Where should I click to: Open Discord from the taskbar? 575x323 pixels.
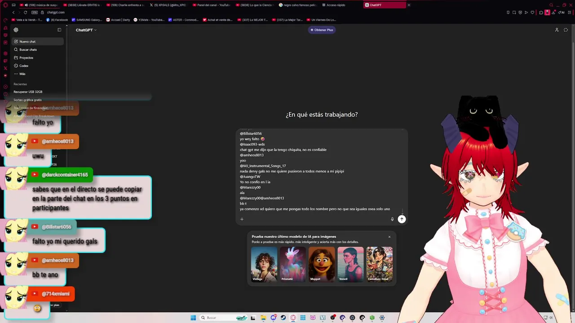click(x=273, y=318)
